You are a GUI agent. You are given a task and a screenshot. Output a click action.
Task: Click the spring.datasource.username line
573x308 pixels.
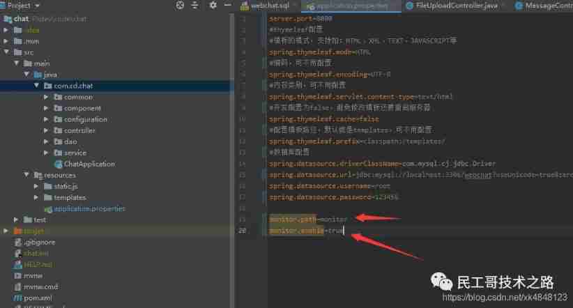click(330, 186)
